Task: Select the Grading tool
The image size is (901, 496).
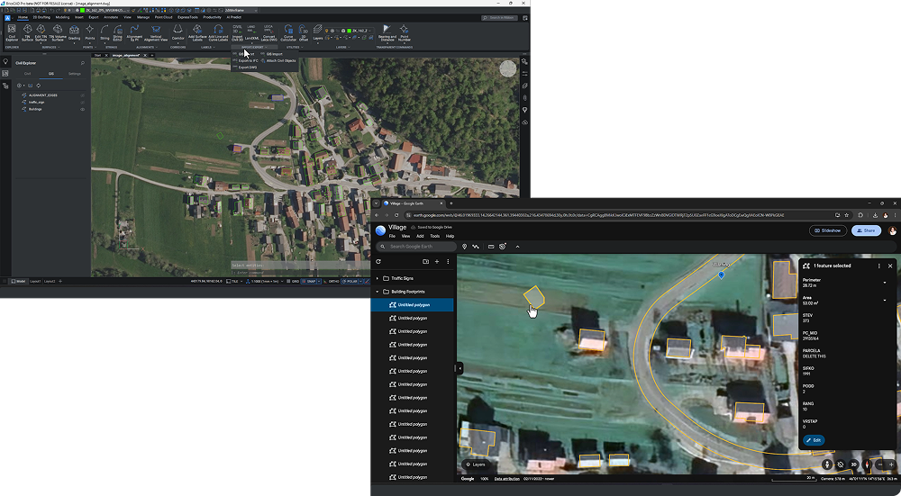Action: pos(74,32)
